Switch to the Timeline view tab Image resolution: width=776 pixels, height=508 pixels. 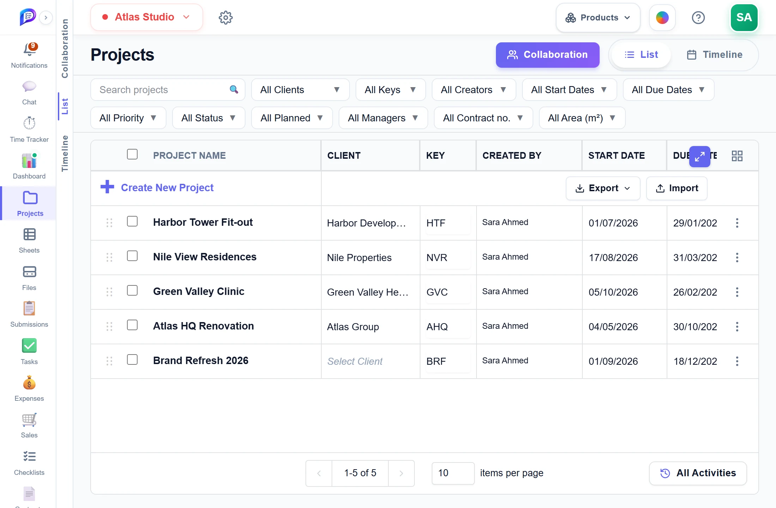[x=715, y=55]
